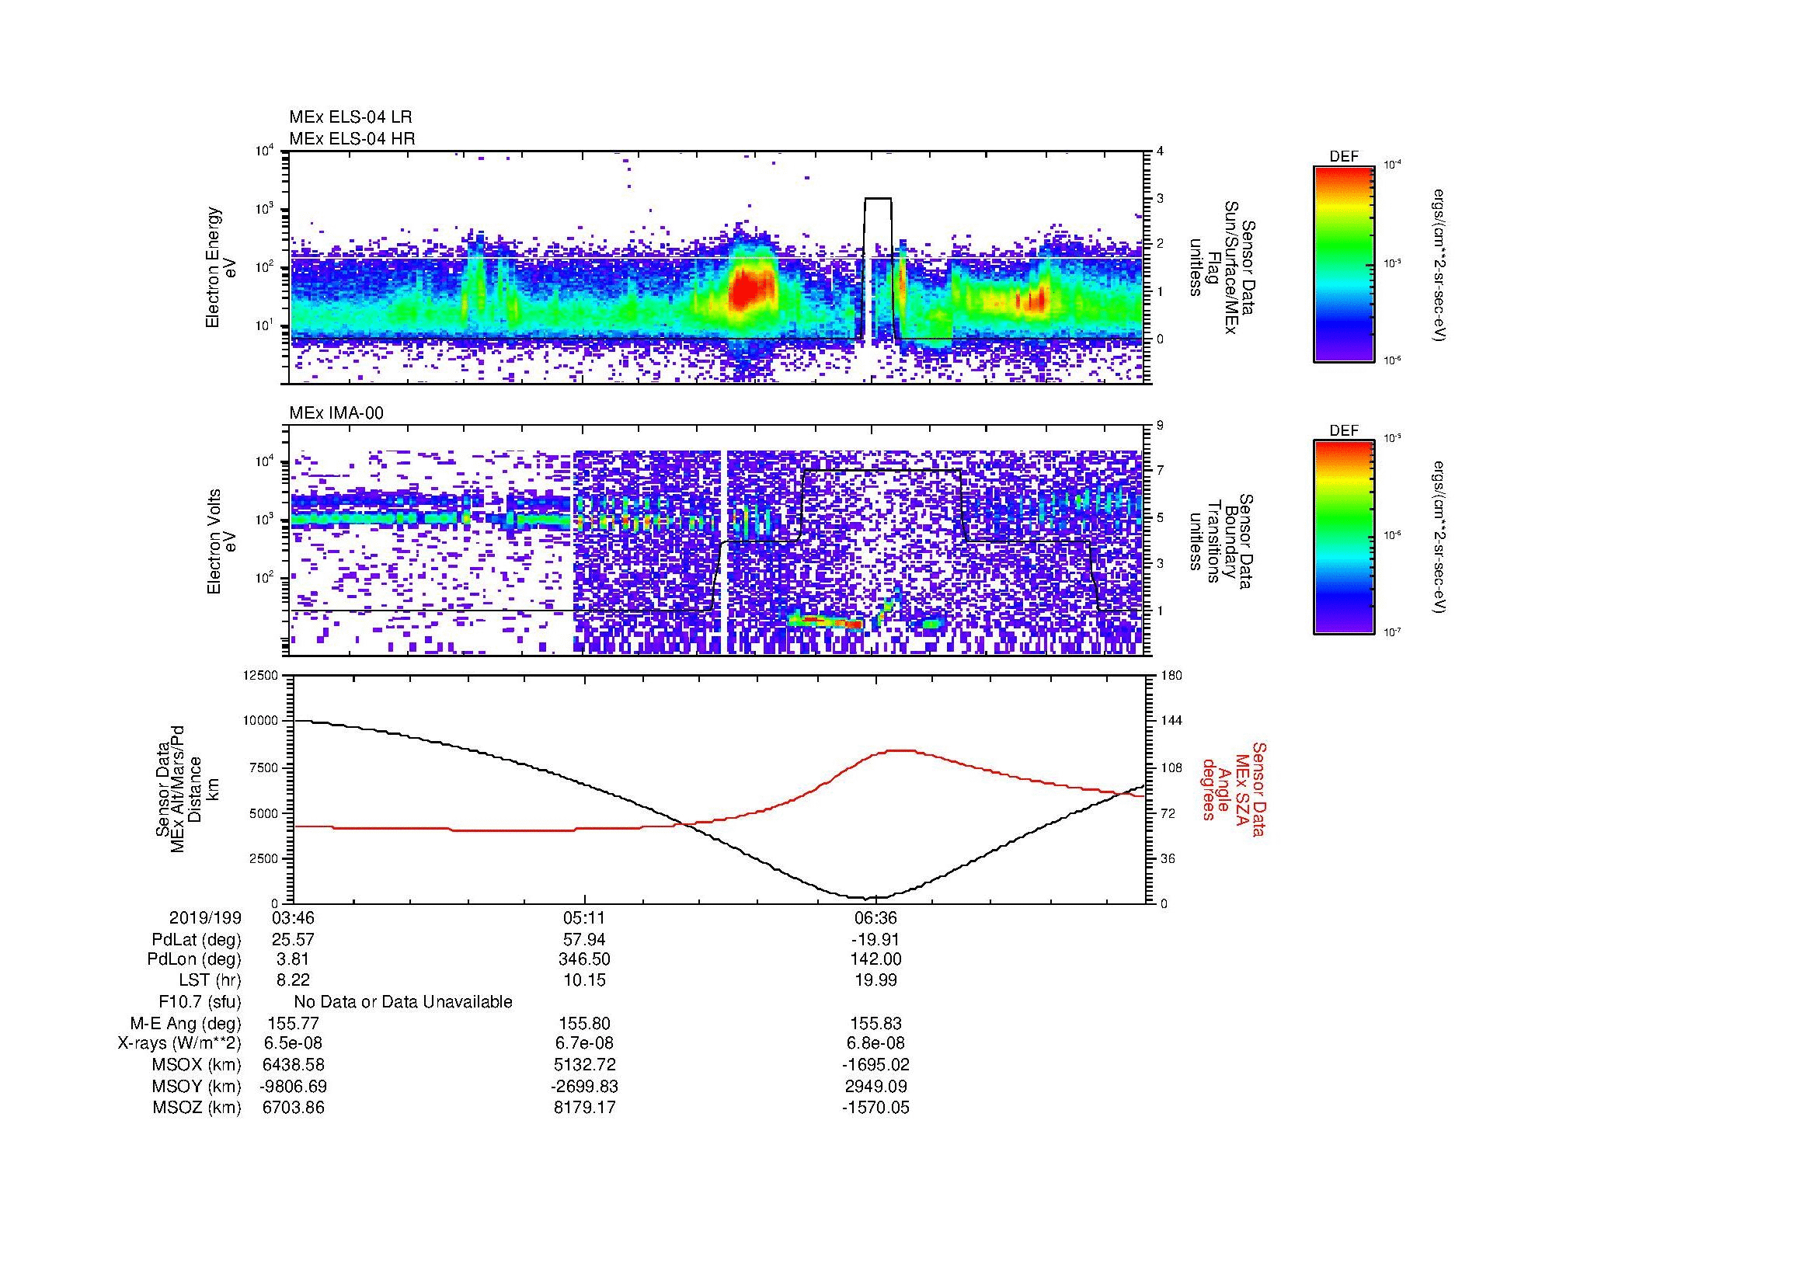This screenshot has height=1284, width=1817.
Task: Click the MSOY value -2699.83
Action: coord(584,1086)
